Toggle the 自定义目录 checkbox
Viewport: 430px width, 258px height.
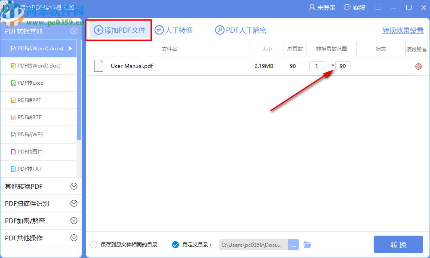175,244
